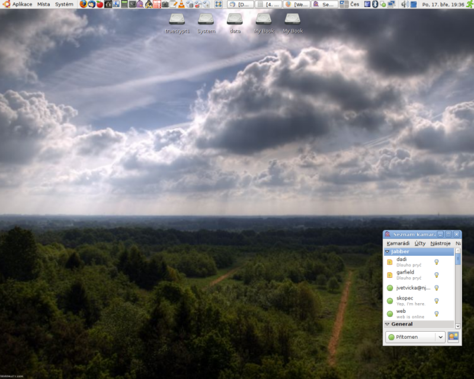Collapse the Jabber group in buddy list
Viewport: 474px width, 379px height.
pos(387,252)
